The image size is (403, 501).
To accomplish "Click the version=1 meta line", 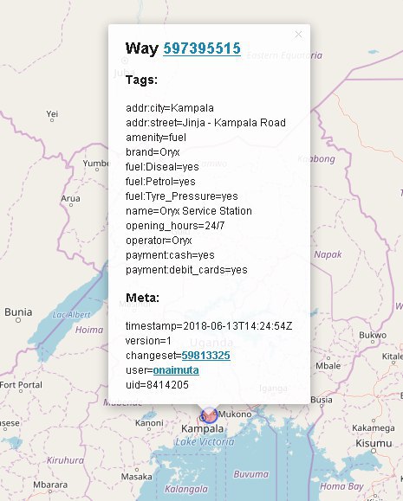I will tap(148, 341).
